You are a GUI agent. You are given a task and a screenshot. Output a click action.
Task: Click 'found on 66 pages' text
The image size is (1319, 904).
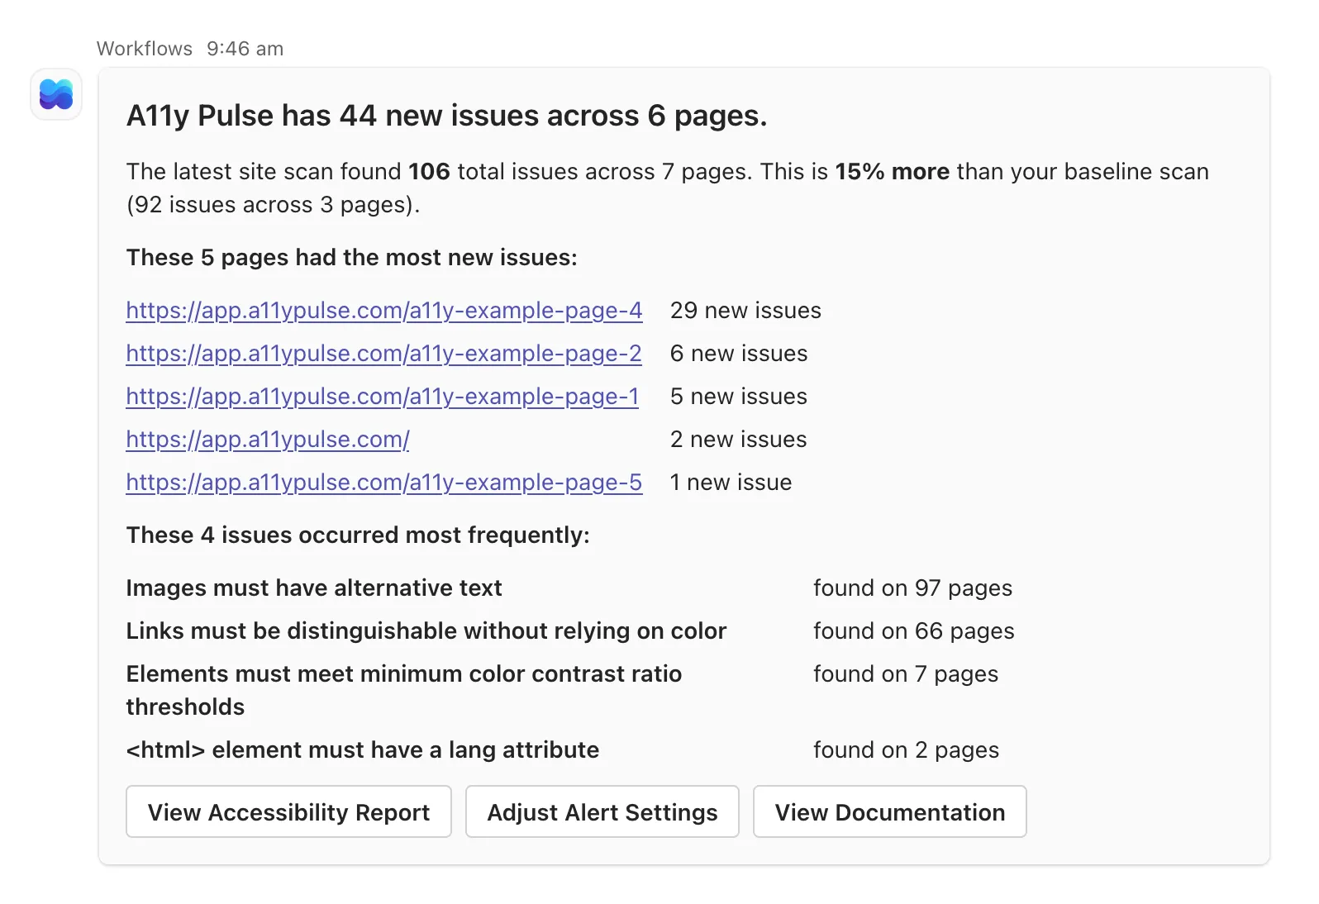pyautogui.click(x=914, y=630)
